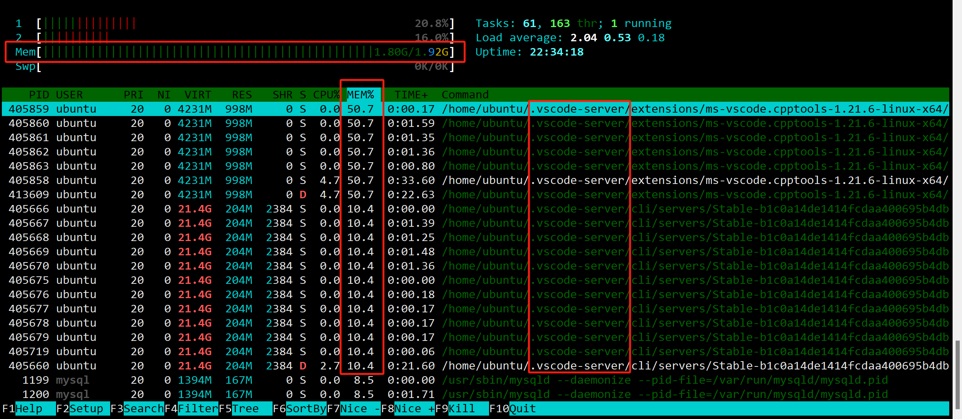Select process row with PID 405667
Image resolution: width=962 pixels, height=419 pixels.
476,223
